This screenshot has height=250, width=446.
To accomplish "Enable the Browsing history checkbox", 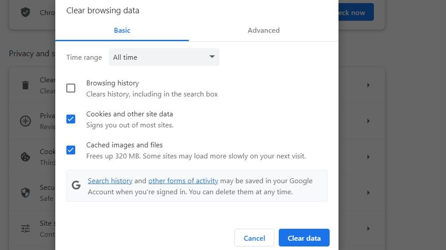I will coord(71,88).
